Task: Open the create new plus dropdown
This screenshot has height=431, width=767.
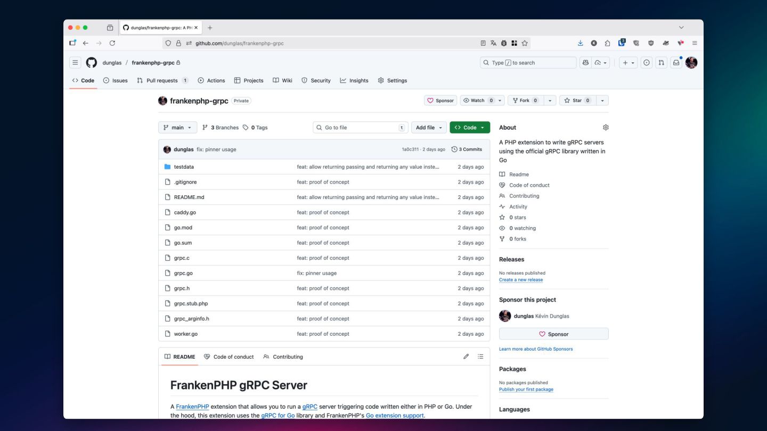Action: tap(629, 63)
